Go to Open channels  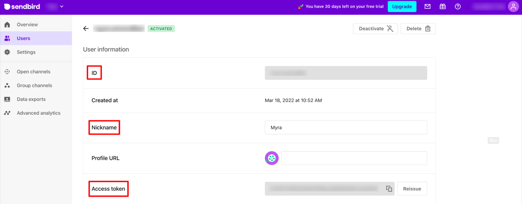click(34, 72)
